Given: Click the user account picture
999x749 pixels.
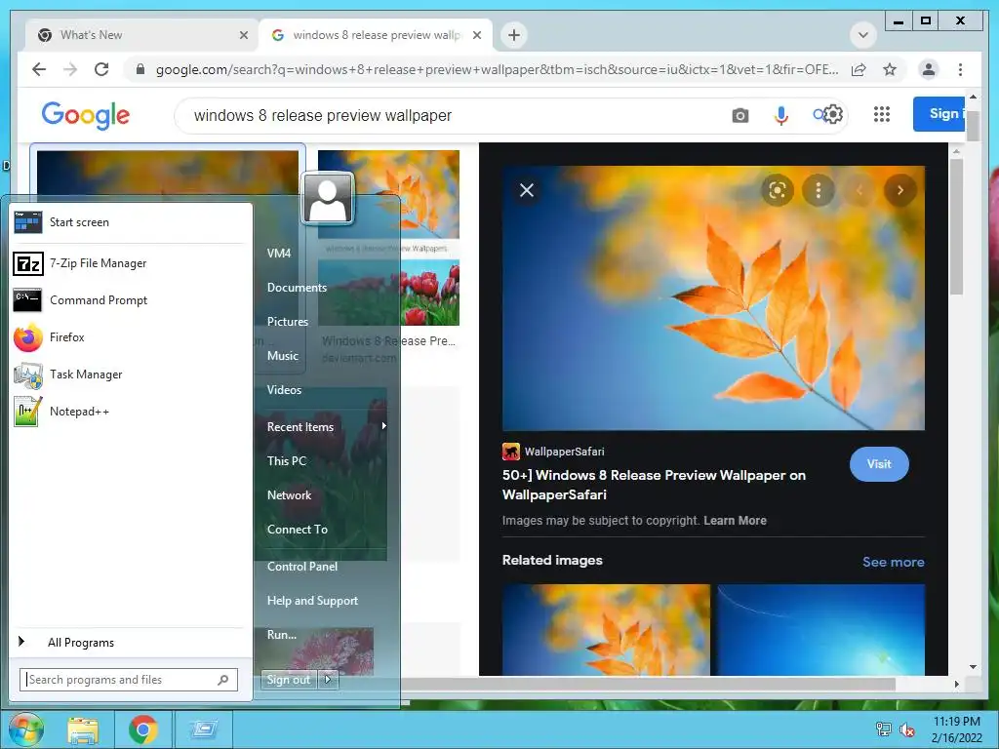Looking at the screenshot, I should click(328, 198).
